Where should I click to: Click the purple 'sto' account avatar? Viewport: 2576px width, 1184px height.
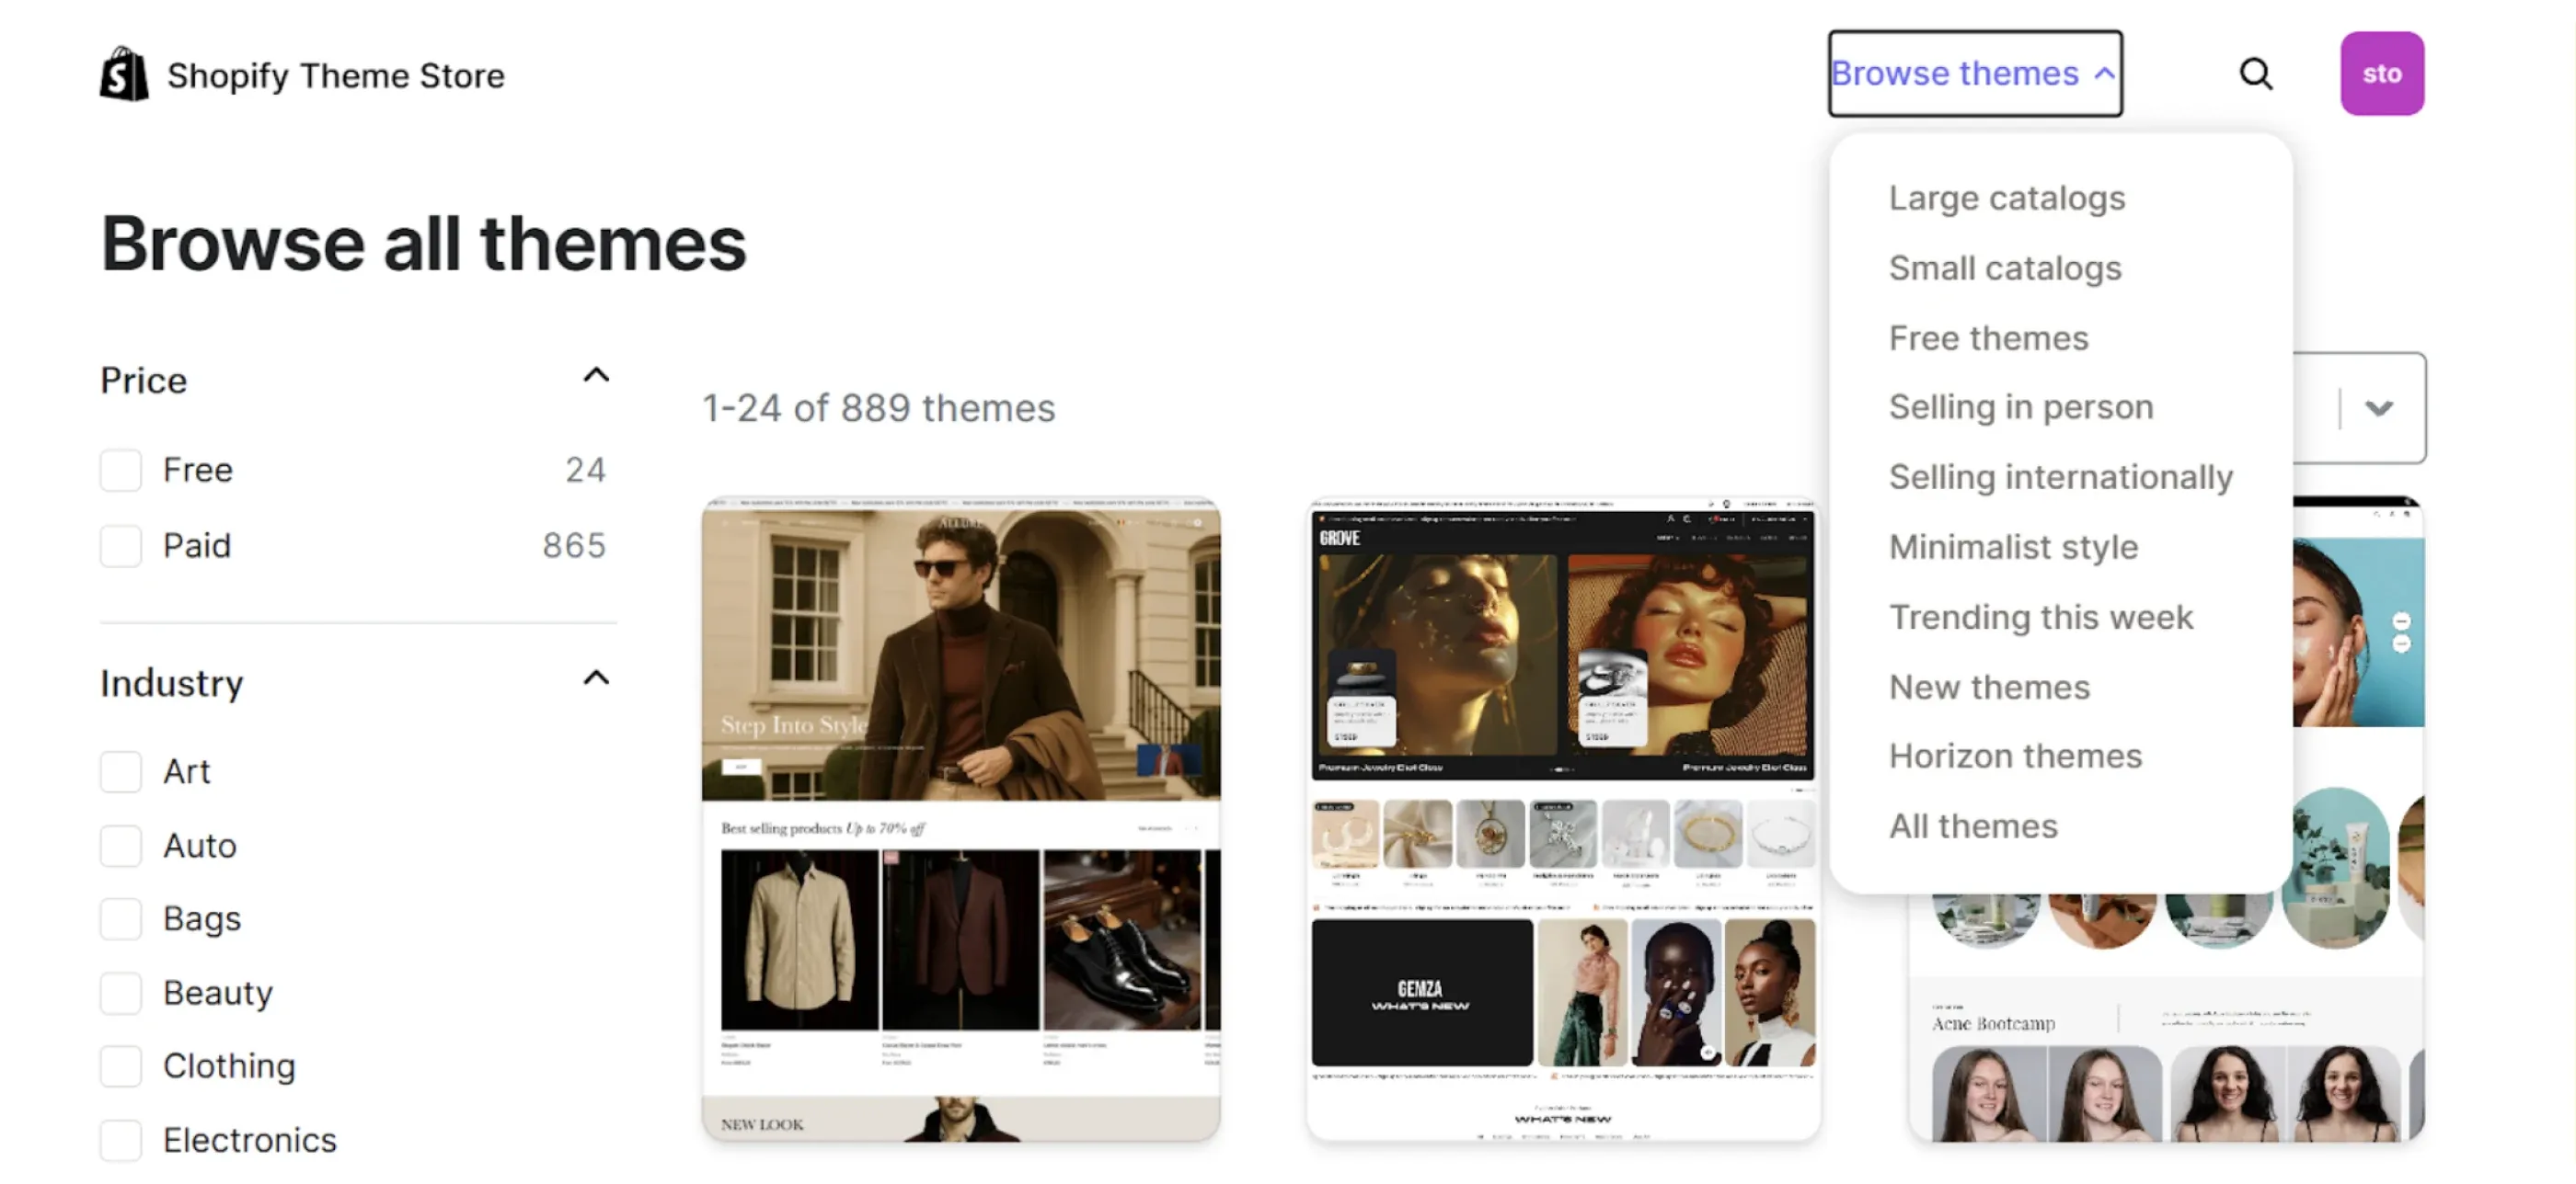pos(2382,73)
